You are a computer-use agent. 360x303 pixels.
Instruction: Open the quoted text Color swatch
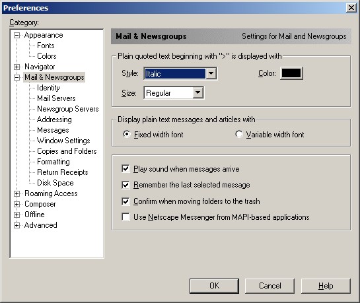click(x=291, y=73)
